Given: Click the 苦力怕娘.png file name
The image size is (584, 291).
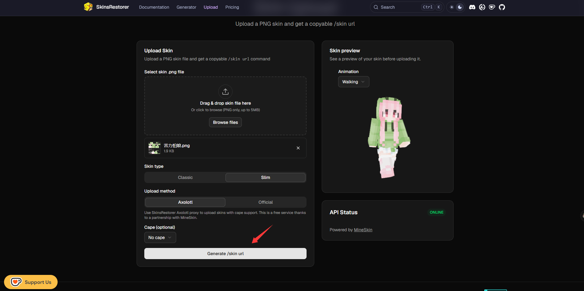Looking at the screenshot, I should point(177,145).
